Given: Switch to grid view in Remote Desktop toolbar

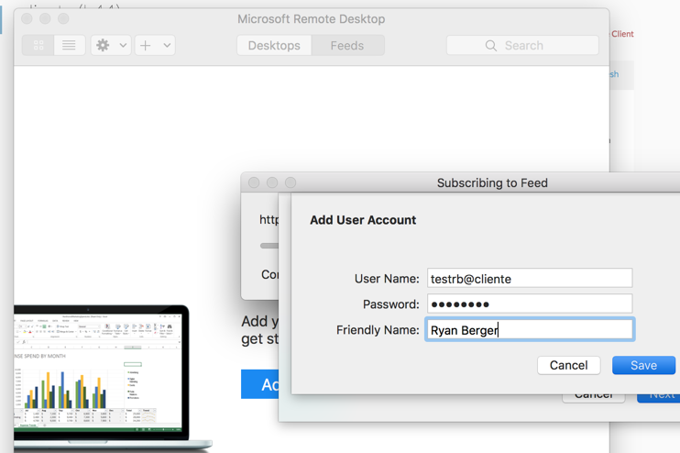Looking at the screenshot, I should (x=38, y=45).
